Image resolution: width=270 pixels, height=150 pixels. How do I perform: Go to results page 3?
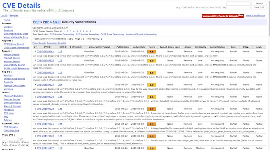[x=101, y=39]
